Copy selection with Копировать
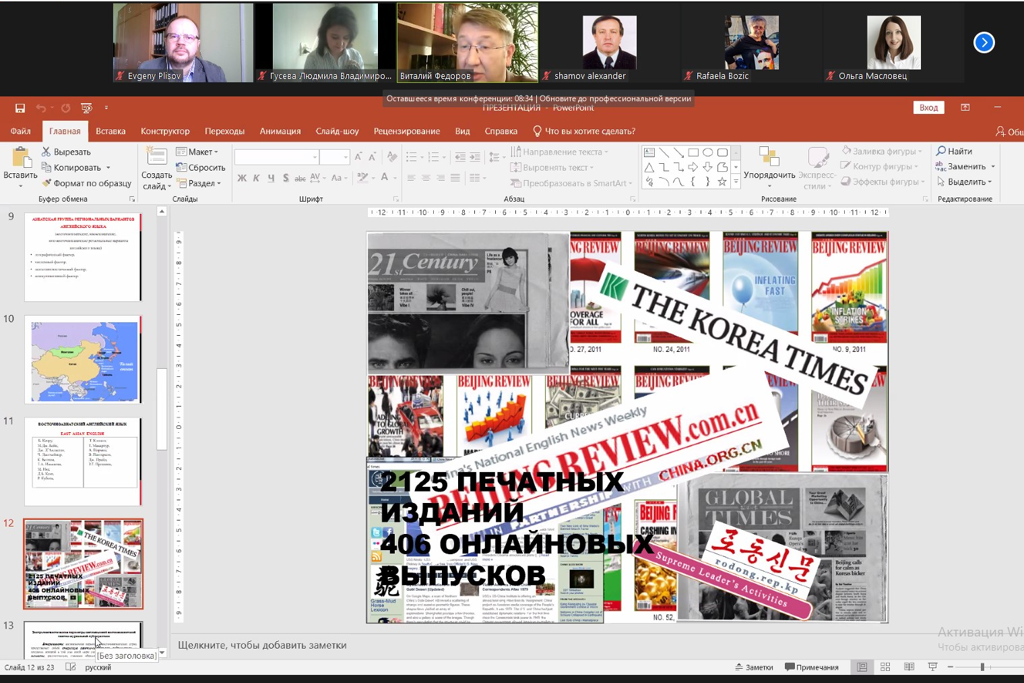The height and width of the screenshot is (683, 1024). coord(71,167)
